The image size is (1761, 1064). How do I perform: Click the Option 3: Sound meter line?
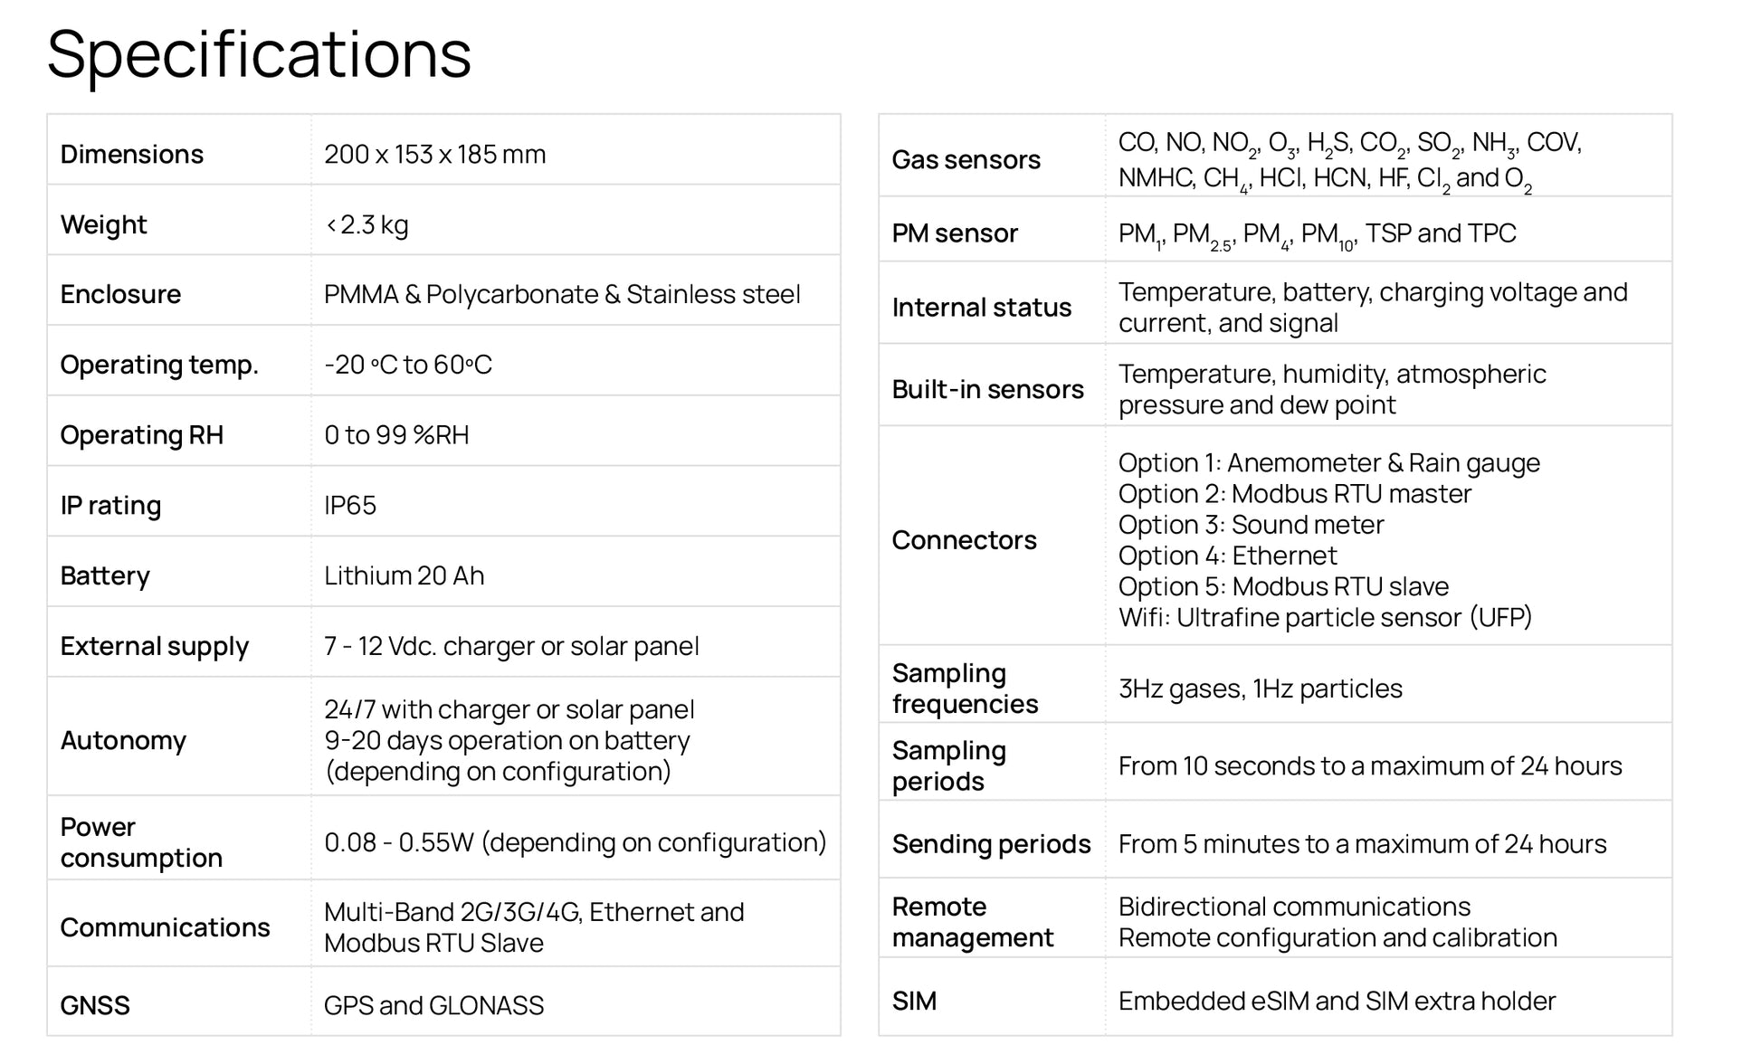click(1251, 525)
